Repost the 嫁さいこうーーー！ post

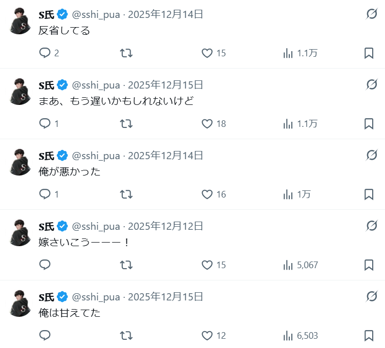[x=126, y=265]
